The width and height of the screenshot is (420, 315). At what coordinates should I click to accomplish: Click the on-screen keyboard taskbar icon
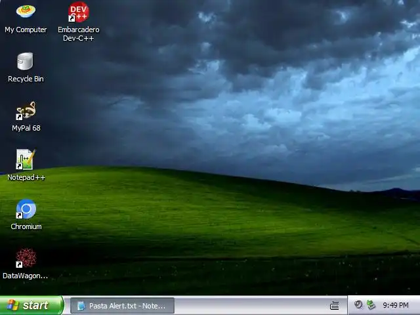click(x=334, y=305)
